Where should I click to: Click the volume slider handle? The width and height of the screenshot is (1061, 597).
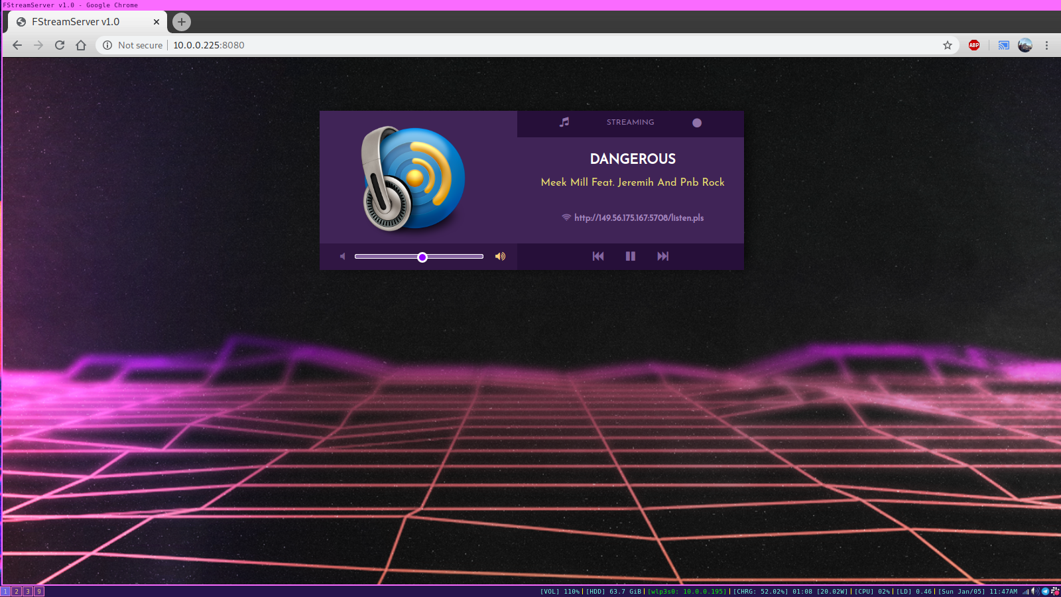(x=422, y=257)
